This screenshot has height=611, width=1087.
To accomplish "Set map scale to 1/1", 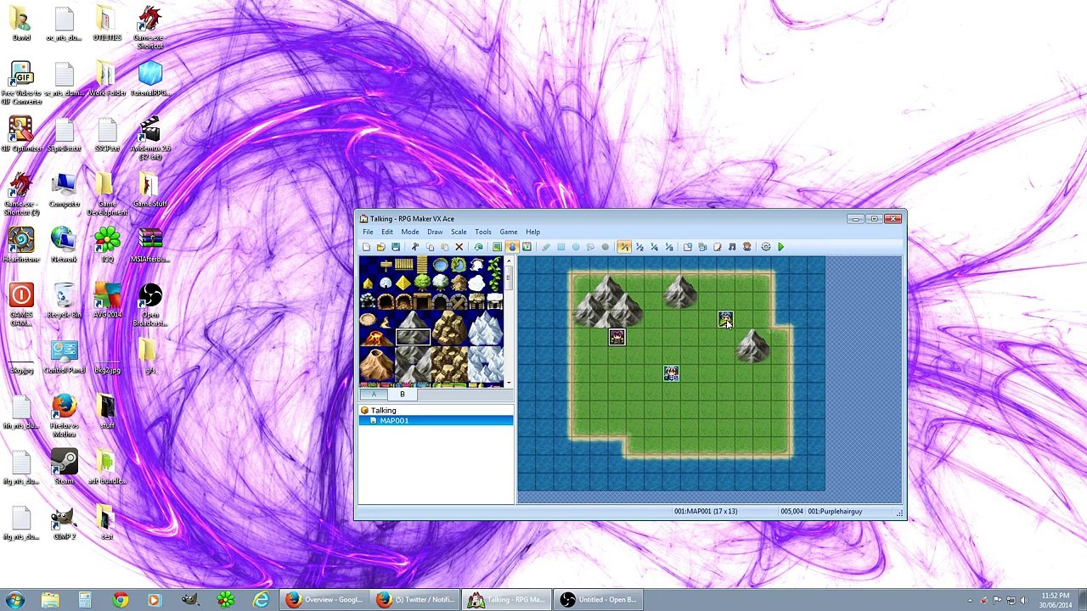I will tap(624, 247).
